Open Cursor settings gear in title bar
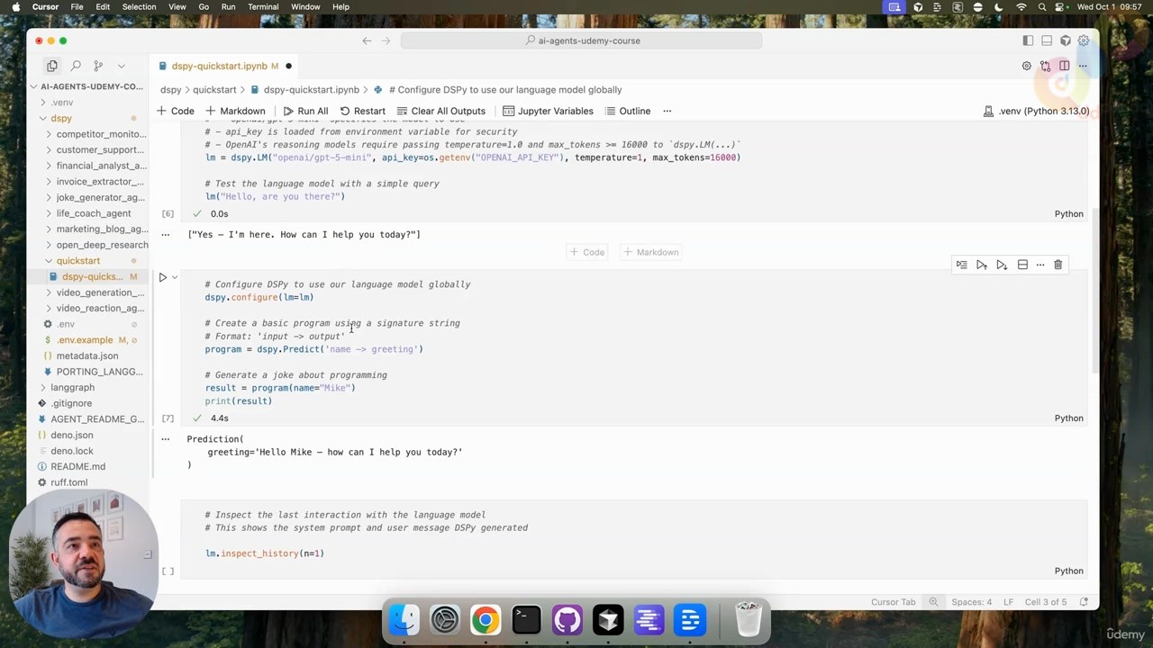Viewport: 1153px width, 648px height. pos(1084,40)
